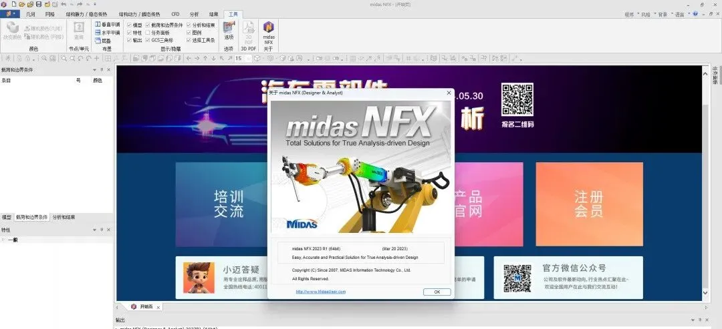
Task: Click the blue help question mark icon
Action: point(695,14)
